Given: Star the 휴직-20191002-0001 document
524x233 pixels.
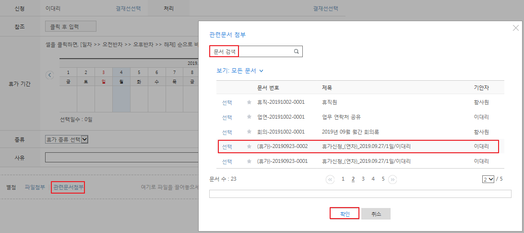Looking at the screenshot, I should click(249, 102).
